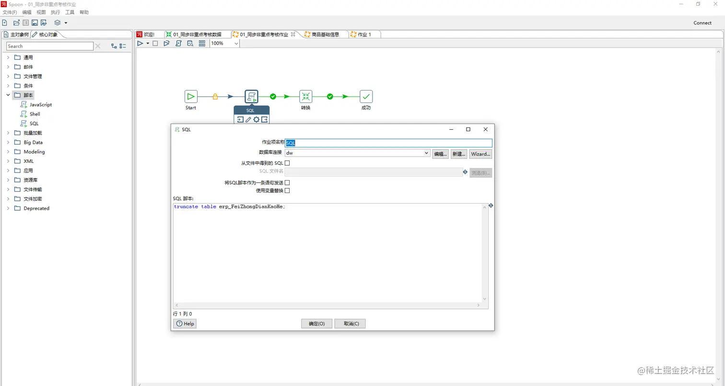Click the Open file folder icon
The image size is (725, 386).
click(x=16, y=23)
